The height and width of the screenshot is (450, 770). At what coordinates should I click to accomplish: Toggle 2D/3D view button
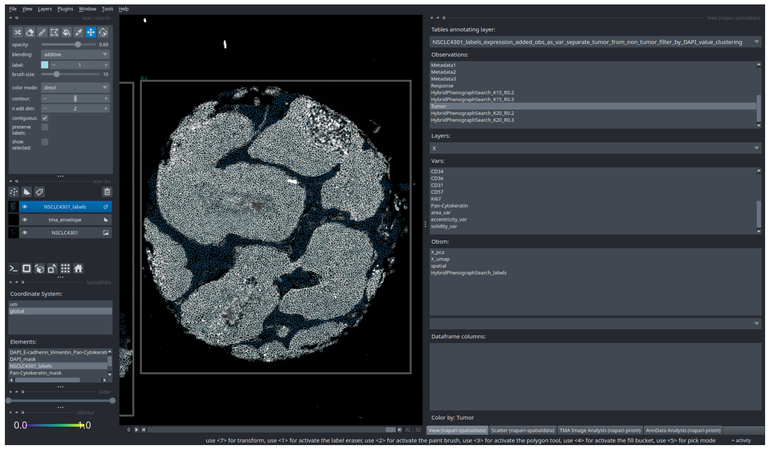26,268
